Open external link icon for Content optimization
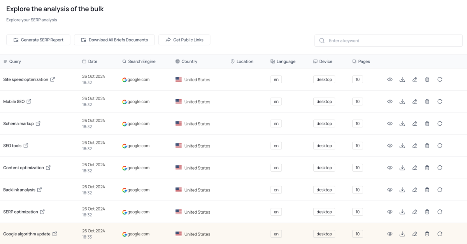The height and width of the screenshot is (244, 467). click(48, 168)
